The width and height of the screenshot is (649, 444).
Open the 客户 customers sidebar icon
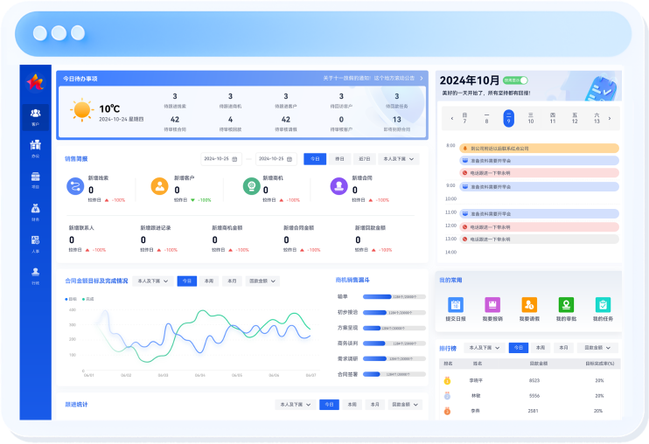click(x=36, y=116)
